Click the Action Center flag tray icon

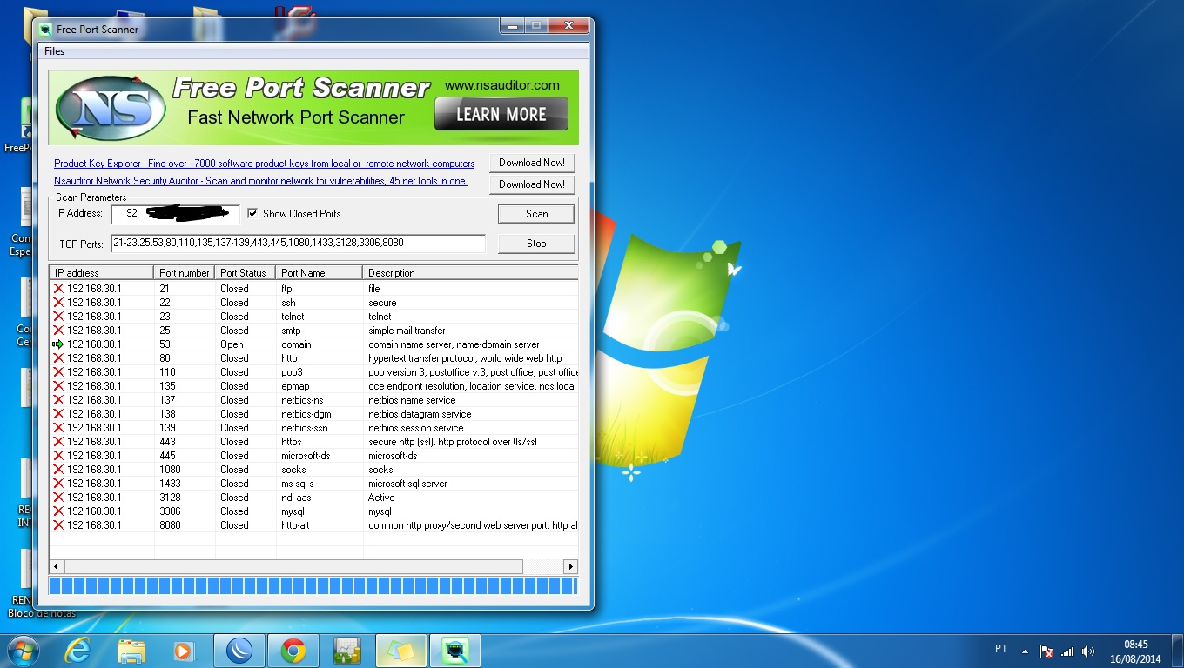click(1047, 651)
